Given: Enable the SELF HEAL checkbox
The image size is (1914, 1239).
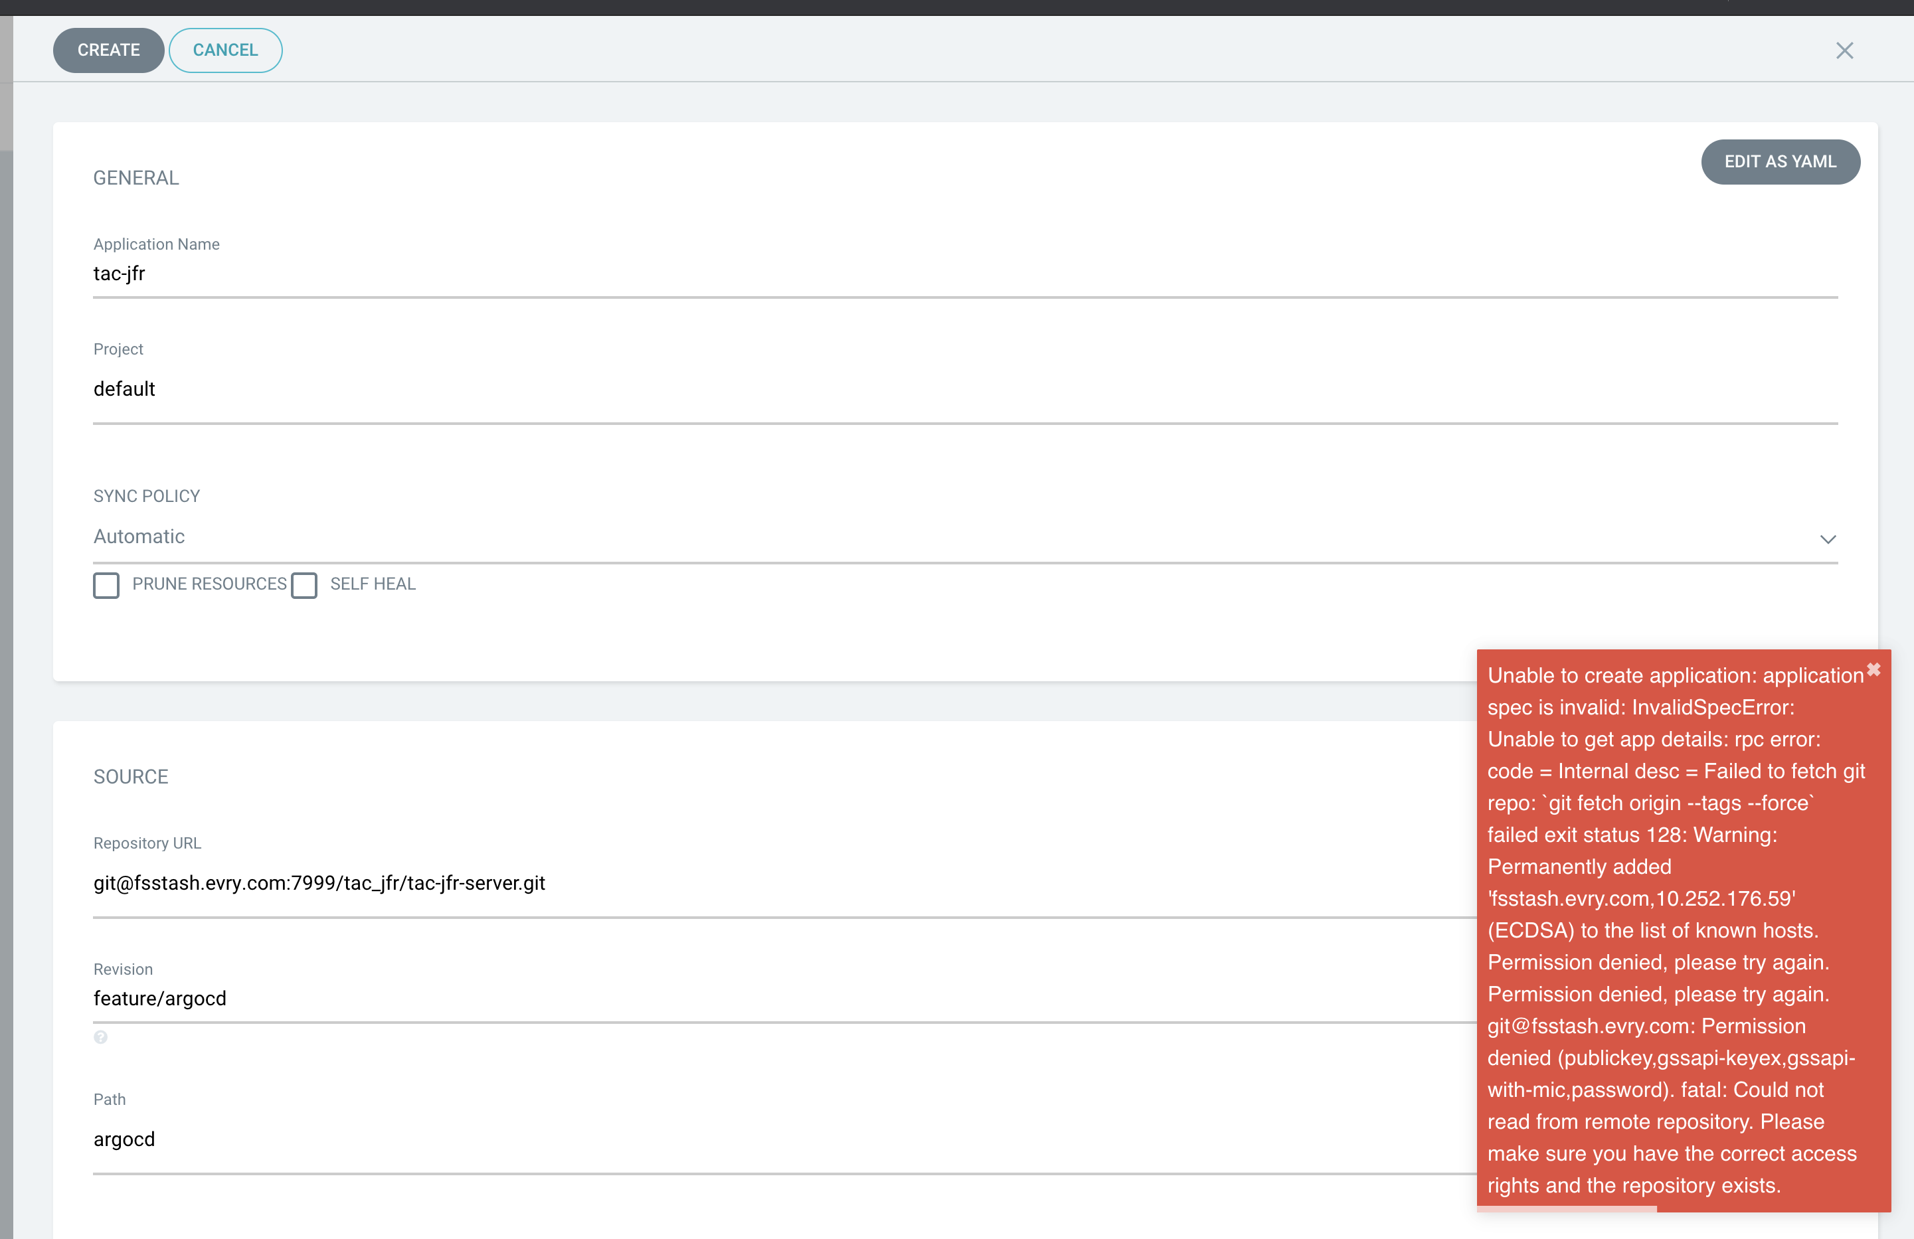Looking at the screenshot, I should (x=304, y=586).
